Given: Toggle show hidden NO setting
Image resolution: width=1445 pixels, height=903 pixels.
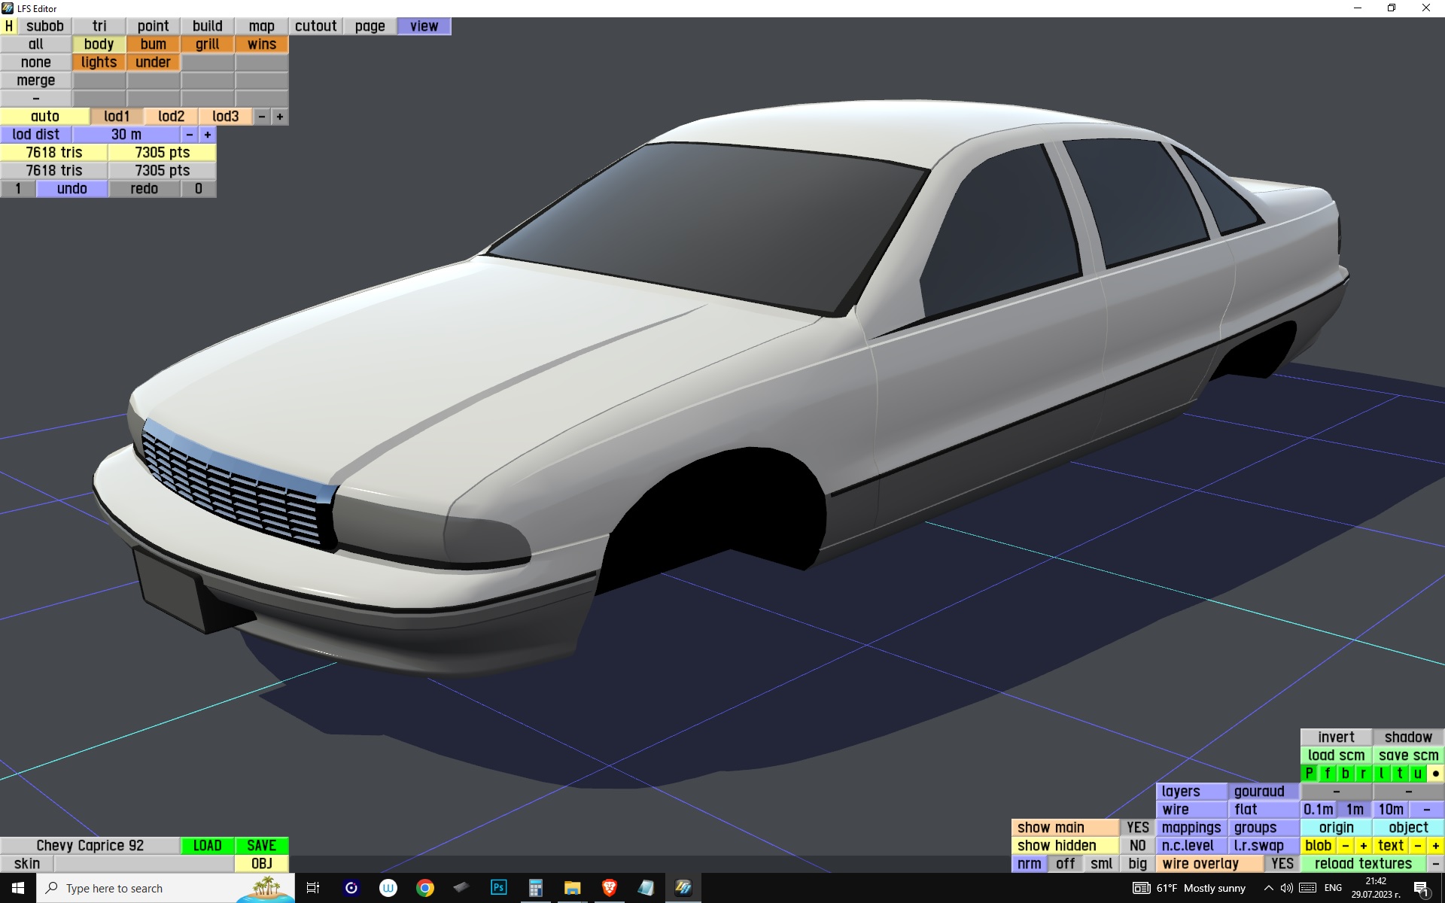Looking at the screenshot, I should click(x=1137, y=845).
